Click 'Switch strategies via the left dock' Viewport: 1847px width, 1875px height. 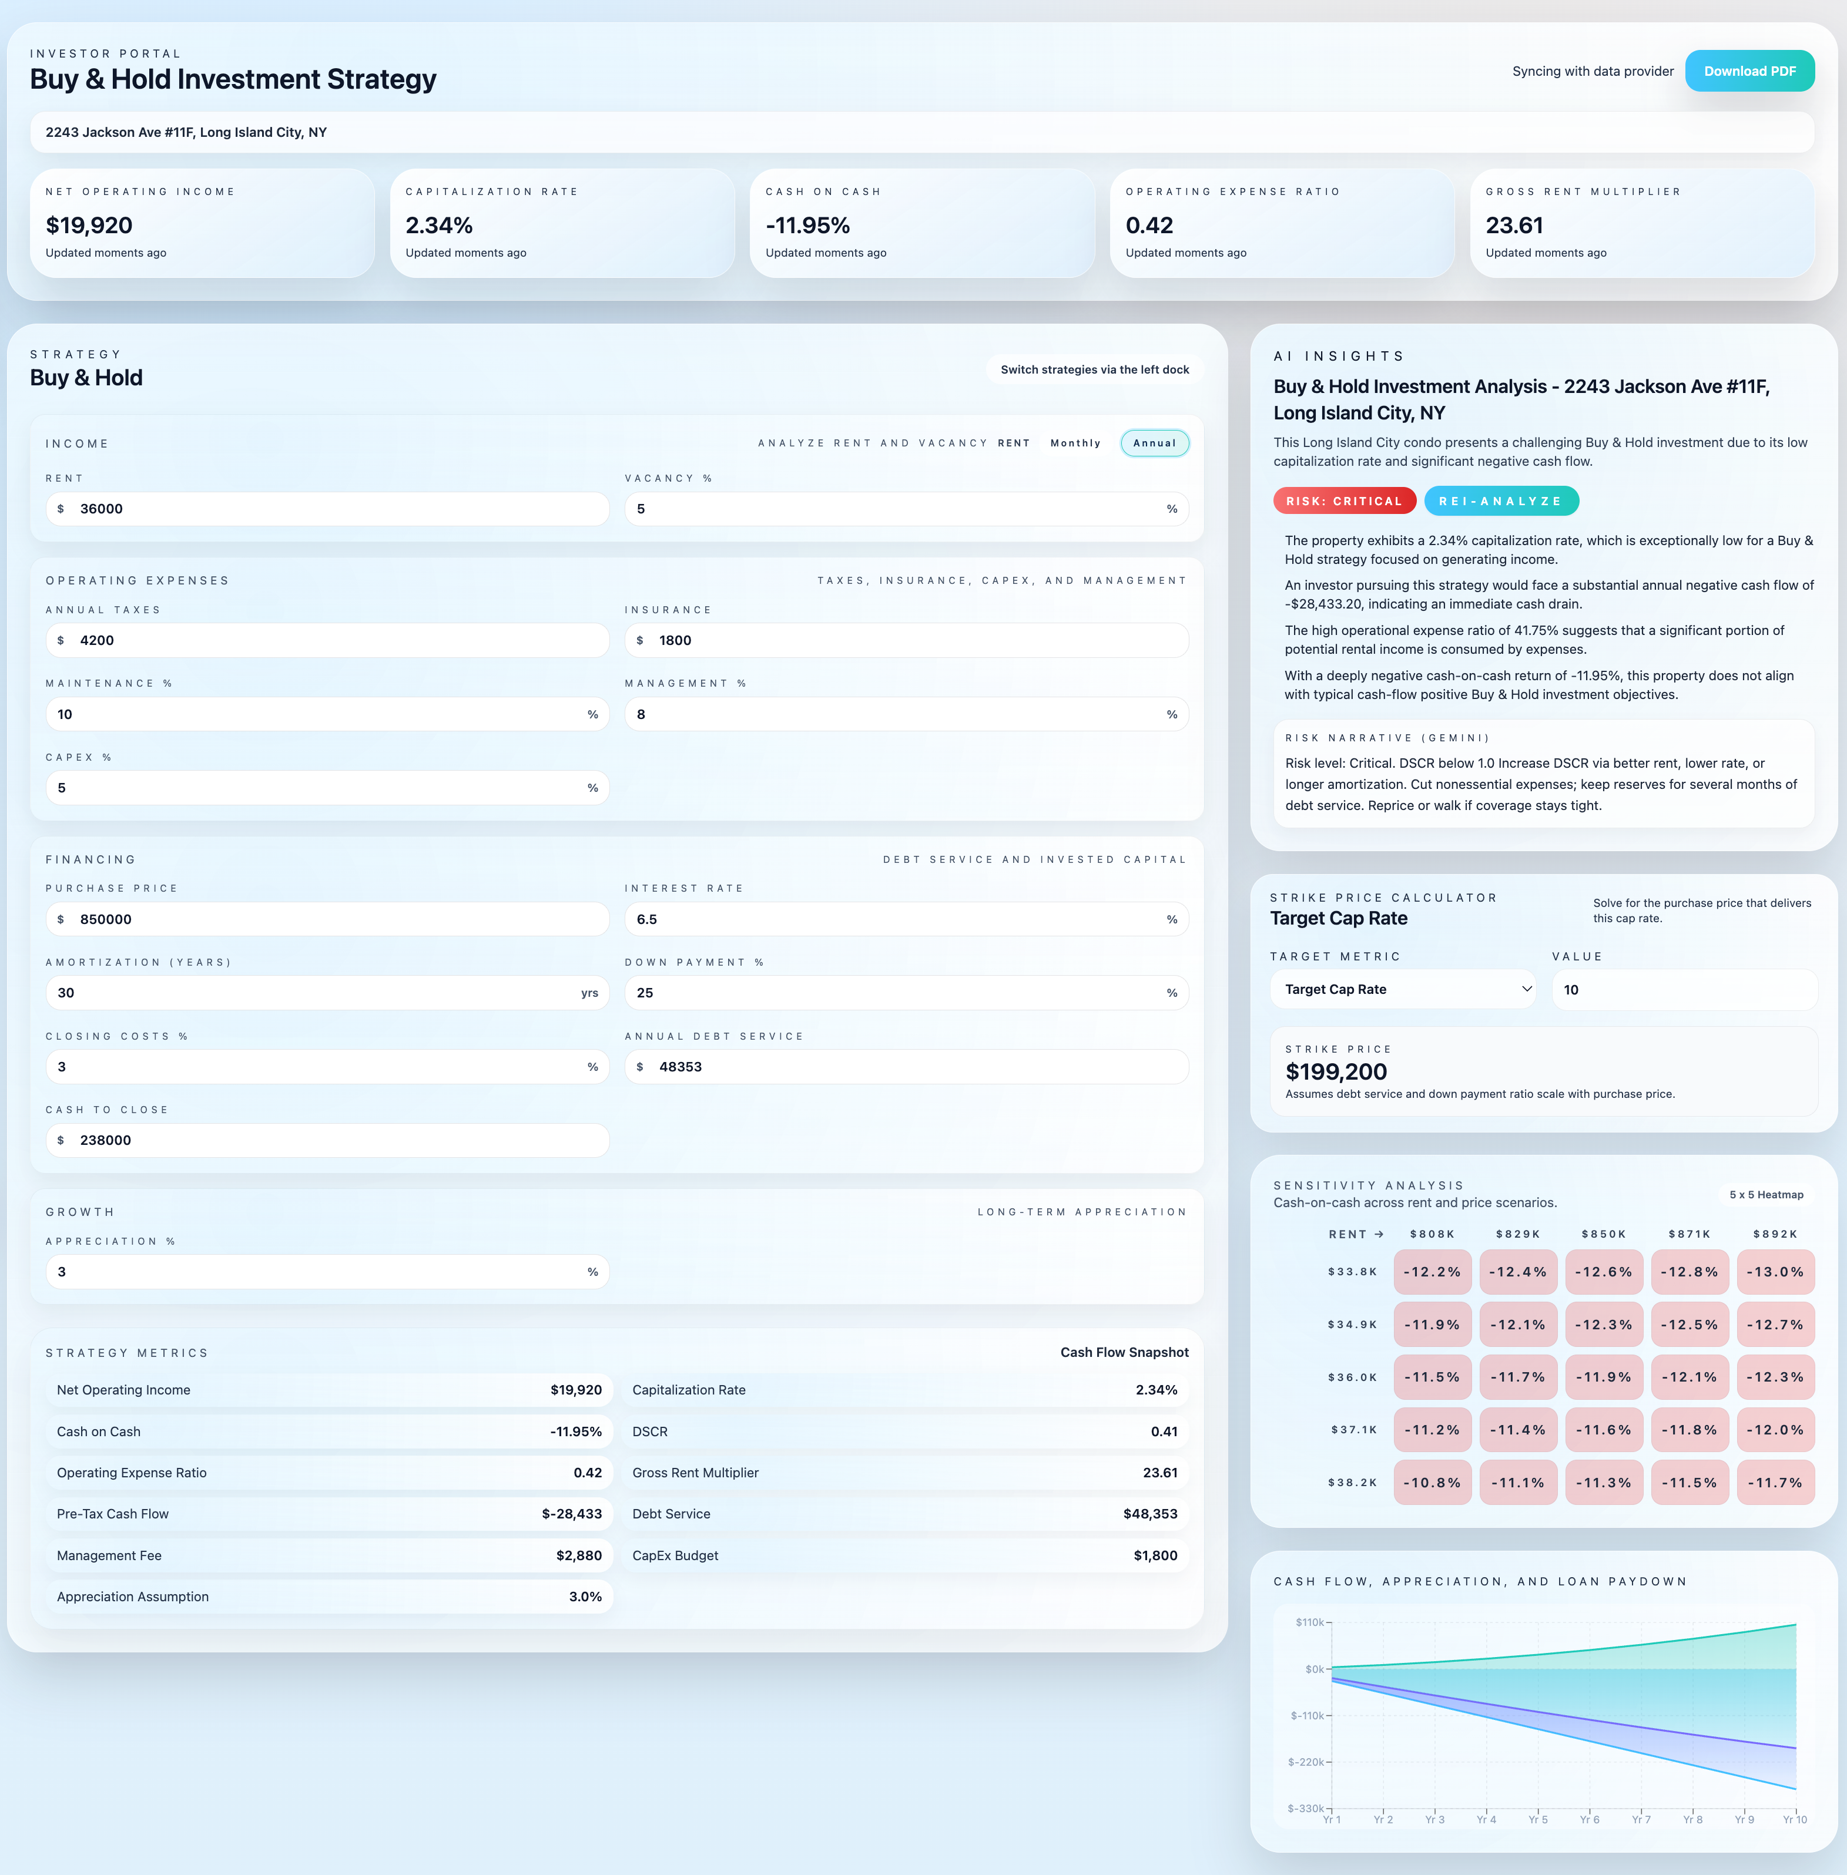(1094, 369)
